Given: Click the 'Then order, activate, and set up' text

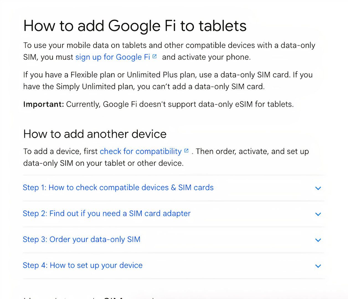Looking at the screenshot, I should pyautogui.click(x=252, y=151).
